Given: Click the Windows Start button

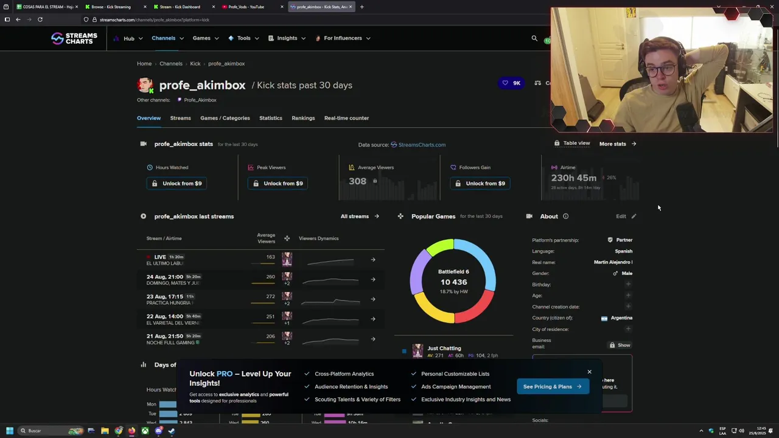Looking at the screenshot, I should [x=9, y=431].
